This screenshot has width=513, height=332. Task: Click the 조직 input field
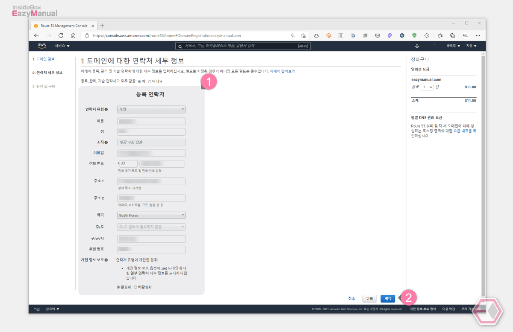coord(151,142)
